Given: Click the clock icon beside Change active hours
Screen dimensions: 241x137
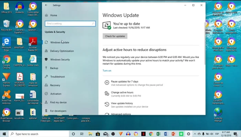Looking at the screenshot, I should click(x=107, y=94).
